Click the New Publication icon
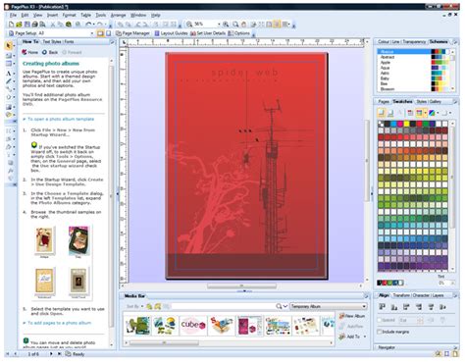Viewport: 465px width, 362px height. click(x=11, y=25)
